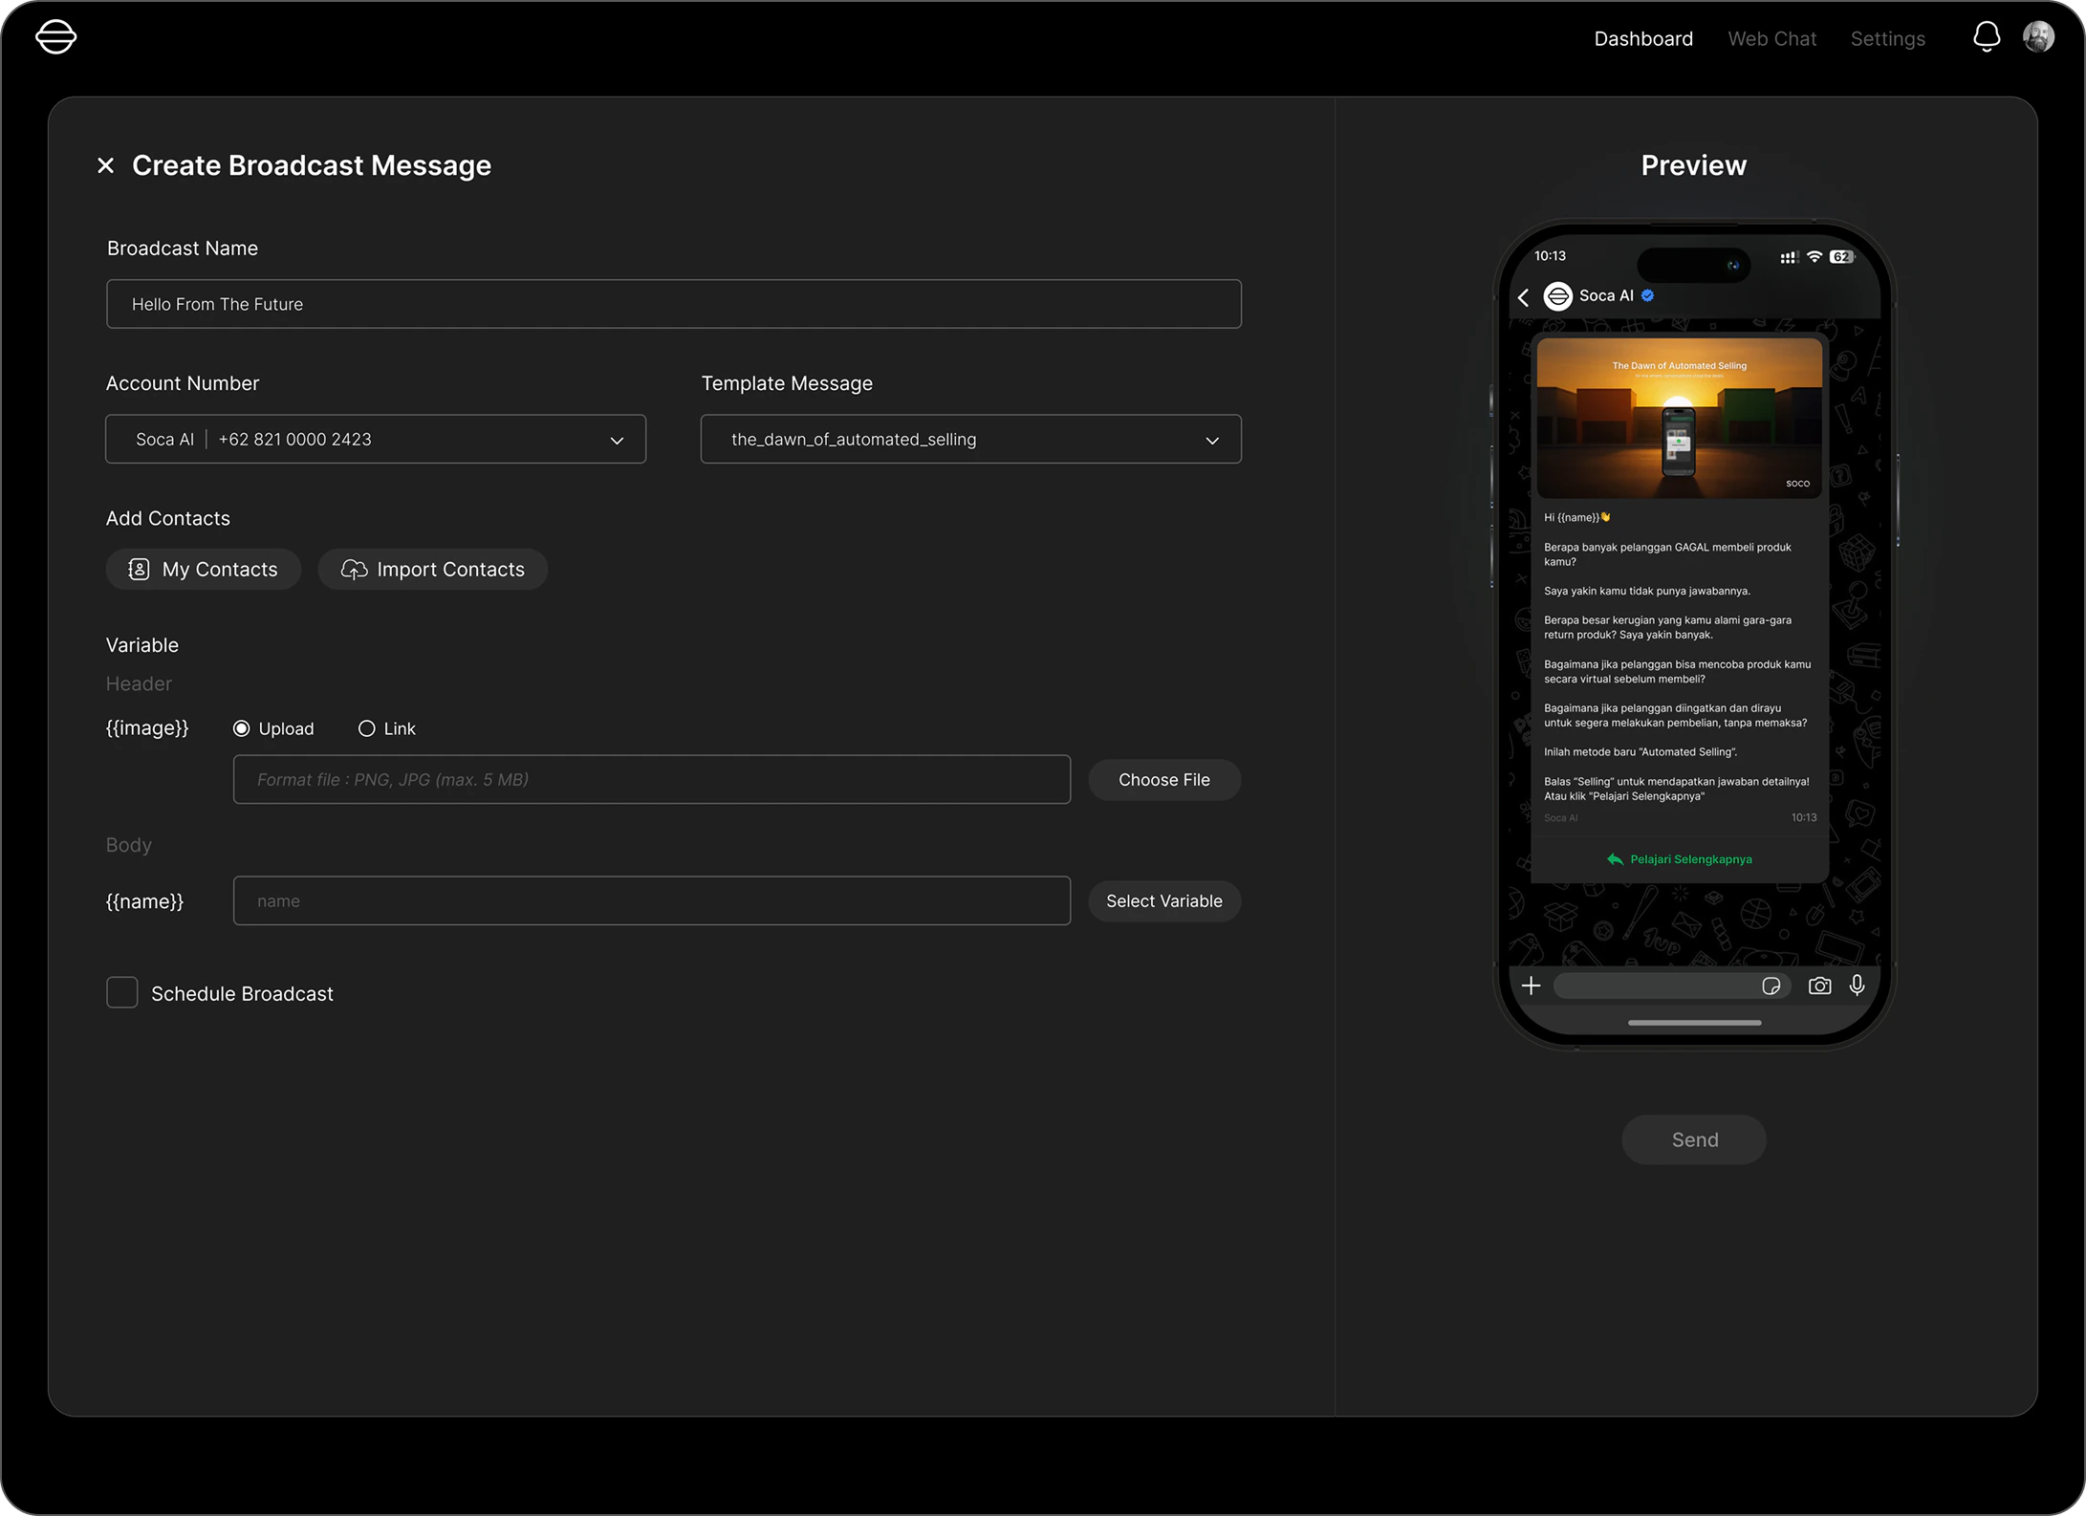Click the Import Contacts button
The image size is (2086, 1516).
pyautogui.click(x=433, y=570)
